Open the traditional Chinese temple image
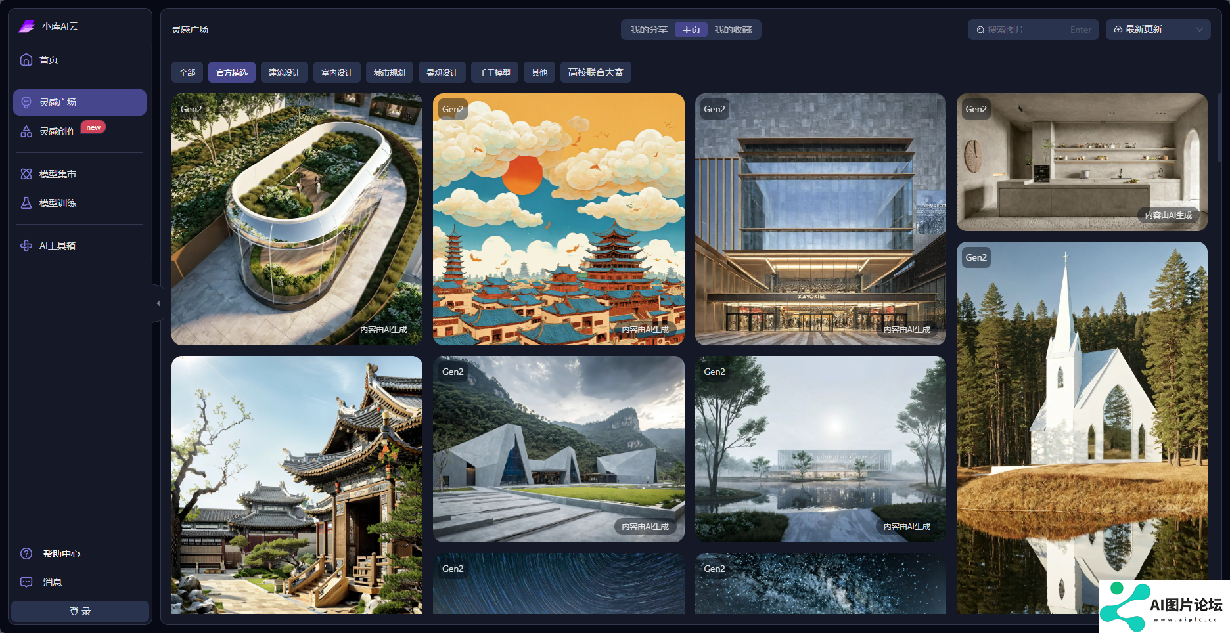Screen dimensions: 1230x633 [x=297, y=485]
